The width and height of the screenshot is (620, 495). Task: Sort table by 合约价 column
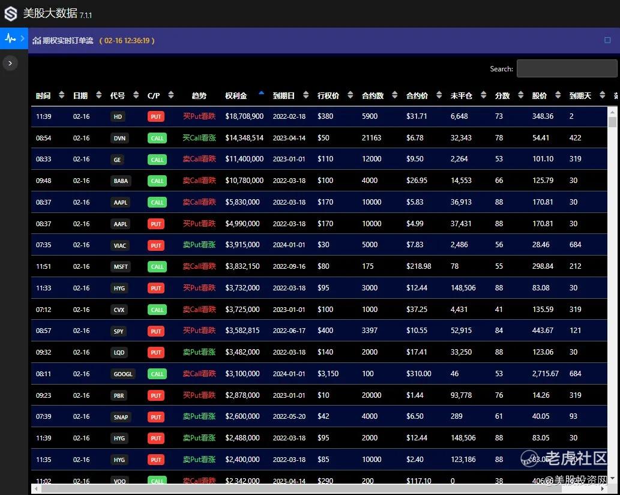click(x=424, y=95)
